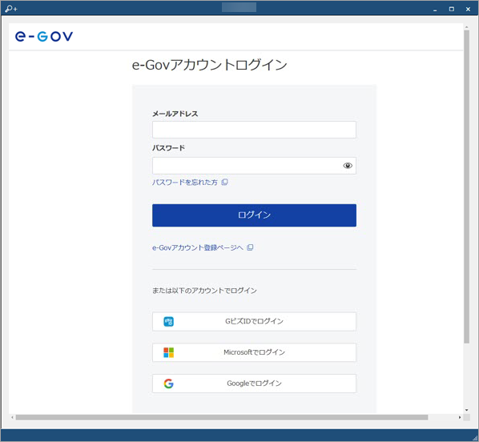
Task: Open the パスワードを忘れた方 link
Action: (185, 183)
